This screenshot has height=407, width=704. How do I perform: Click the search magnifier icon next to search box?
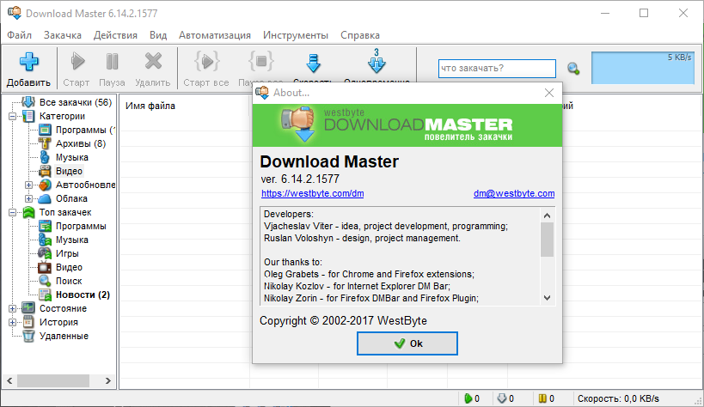[x=572, y=69]
